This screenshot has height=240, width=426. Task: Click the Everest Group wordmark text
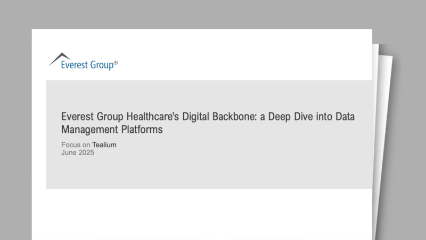(x=86, y=66)
